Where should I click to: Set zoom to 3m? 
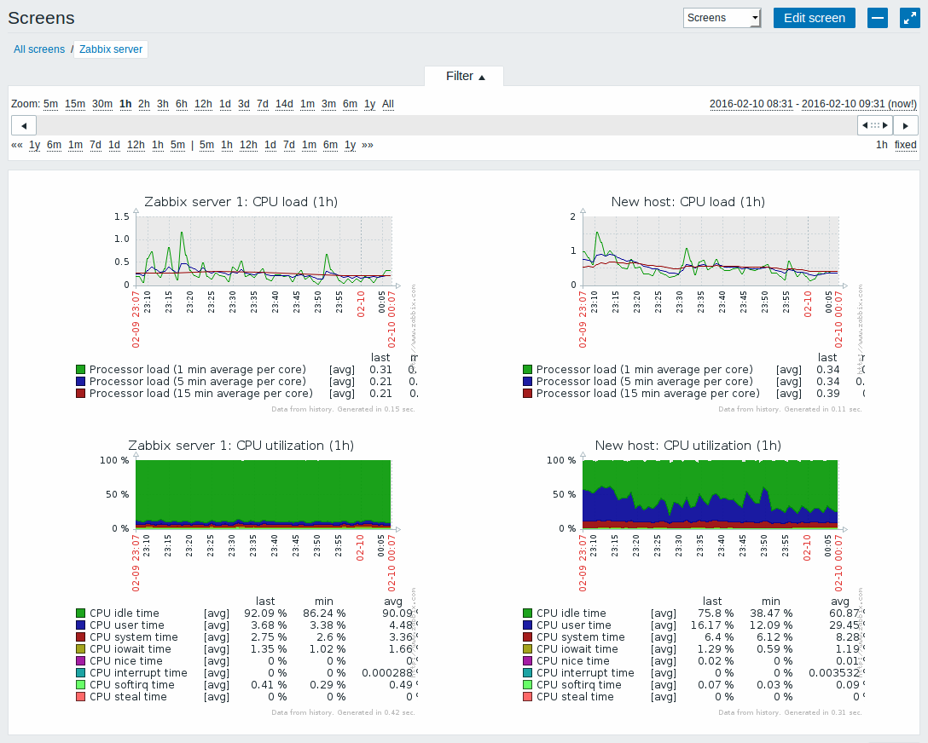pos(328,104)
